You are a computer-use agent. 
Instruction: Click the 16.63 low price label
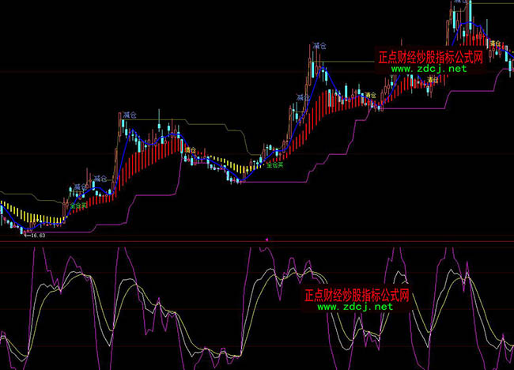[36, 235]
